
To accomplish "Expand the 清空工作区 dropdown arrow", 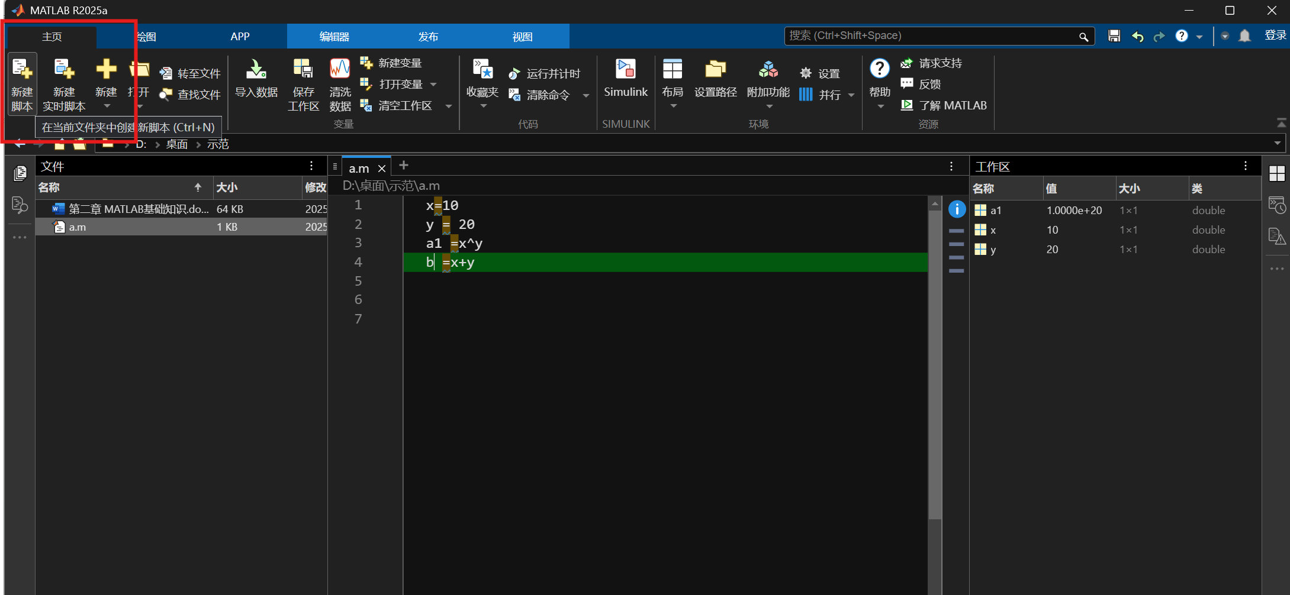I will 448,106.
